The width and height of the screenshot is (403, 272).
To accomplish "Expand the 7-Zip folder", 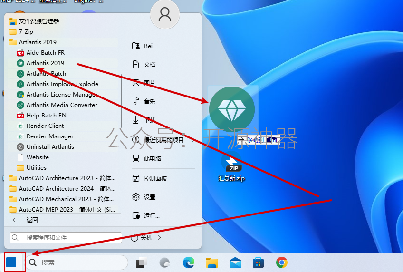I will click(x=21, y=31).
